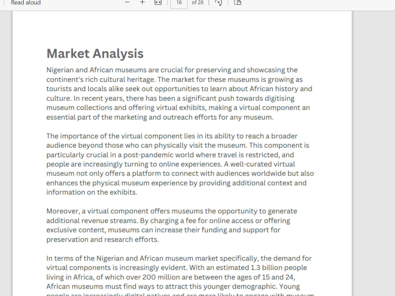Viewport: 395px width, 296px height.
Task: Click the single-page view icon
Action: pyautogui.click(x=237, y=2)
